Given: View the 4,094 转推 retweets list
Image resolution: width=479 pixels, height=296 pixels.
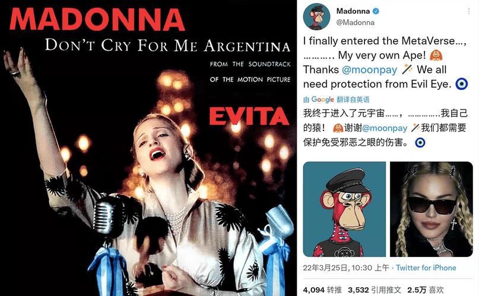Looking at the screenshot, I should click(x=322, y=289).
